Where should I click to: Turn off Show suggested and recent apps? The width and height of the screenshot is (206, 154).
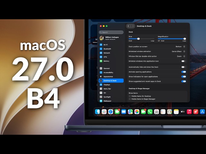click(183, 81)
